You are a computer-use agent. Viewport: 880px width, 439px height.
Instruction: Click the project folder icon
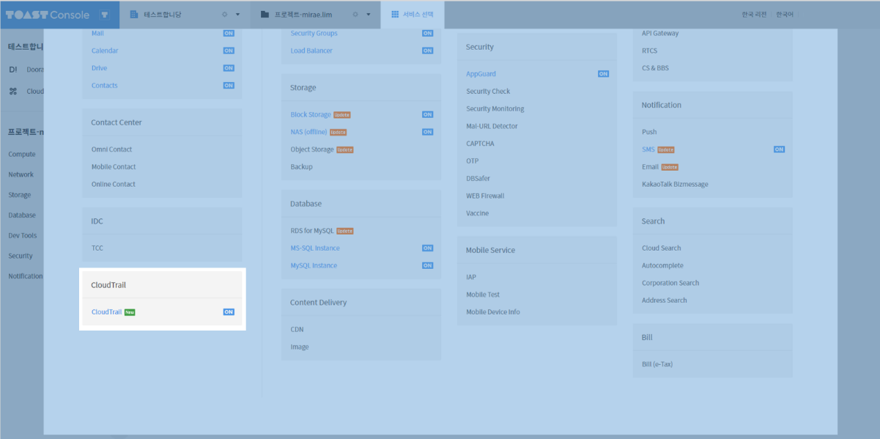[265, 14]
